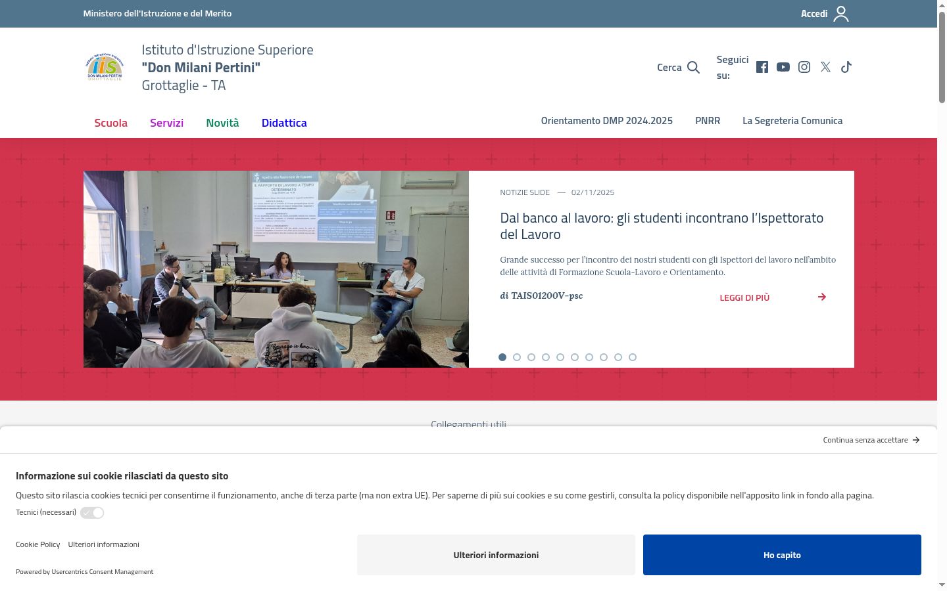Viewport: 947px width, 591px height.
Task: Select the fifth carousel slide dot
Action: [560, 357]
